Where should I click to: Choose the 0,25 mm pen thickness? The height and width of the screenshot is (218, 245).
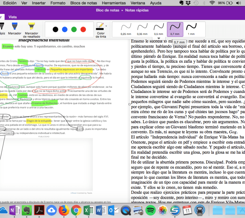click(x=126, y=29)
